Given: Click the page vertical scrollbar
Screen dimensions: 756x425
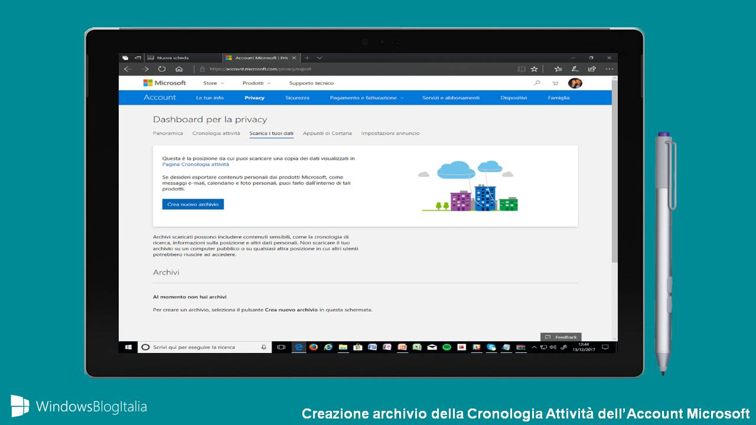Looking at the screenshot, I should [x=614, y=171].
